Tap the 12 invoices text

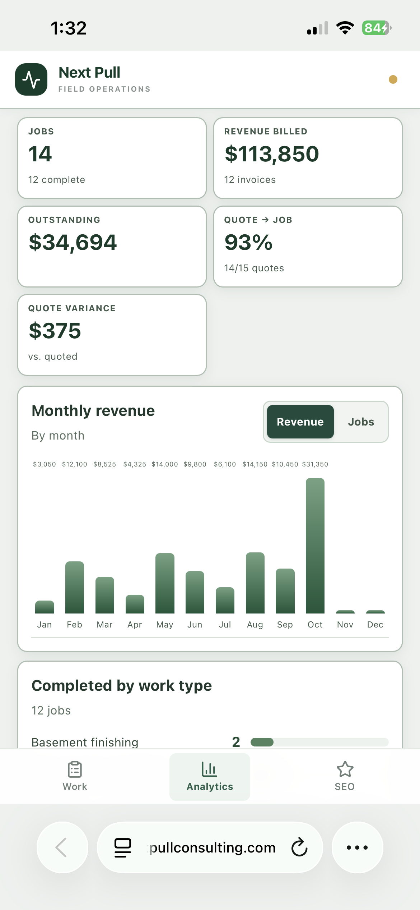pyautogui.click(x=250, y=180)
